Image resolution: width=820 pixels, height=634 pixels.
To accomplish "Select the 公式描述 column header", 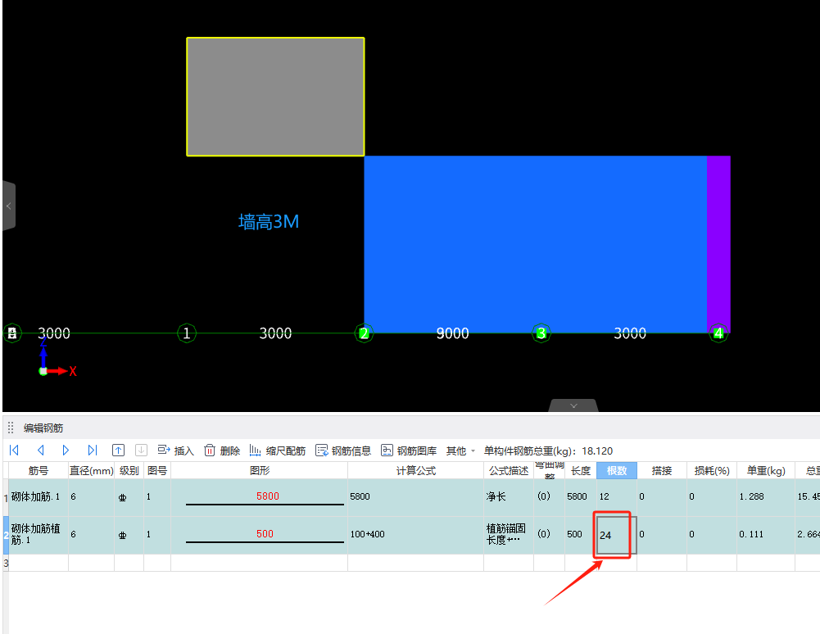I will [509, 470].
